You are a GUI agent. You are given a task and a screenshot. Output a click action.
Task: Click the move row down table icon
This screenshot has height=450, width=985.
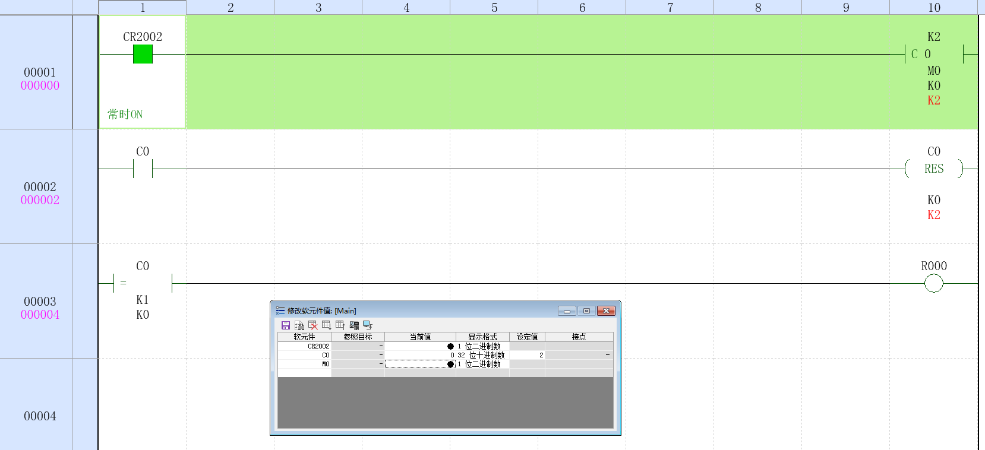point(326,325)
